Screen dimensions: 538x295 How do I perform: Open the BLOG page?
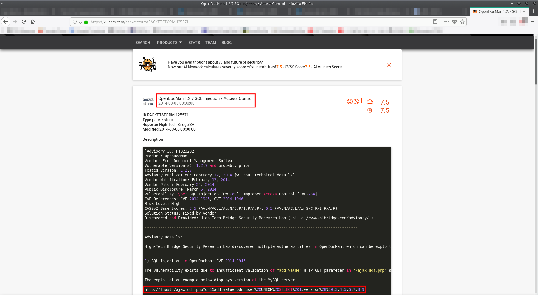(227, 43)
